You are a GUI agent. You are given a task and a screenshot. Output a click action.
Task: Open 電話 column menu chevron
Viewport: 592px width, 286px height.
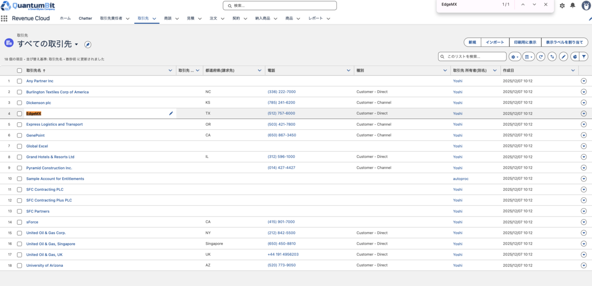(x=348, y=71)
